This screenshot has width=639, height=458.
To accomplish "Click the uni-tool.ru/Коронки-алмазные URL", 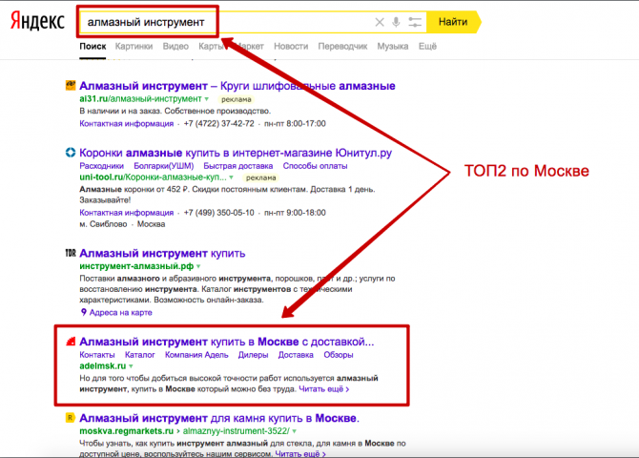I will (x=153, y=177).
